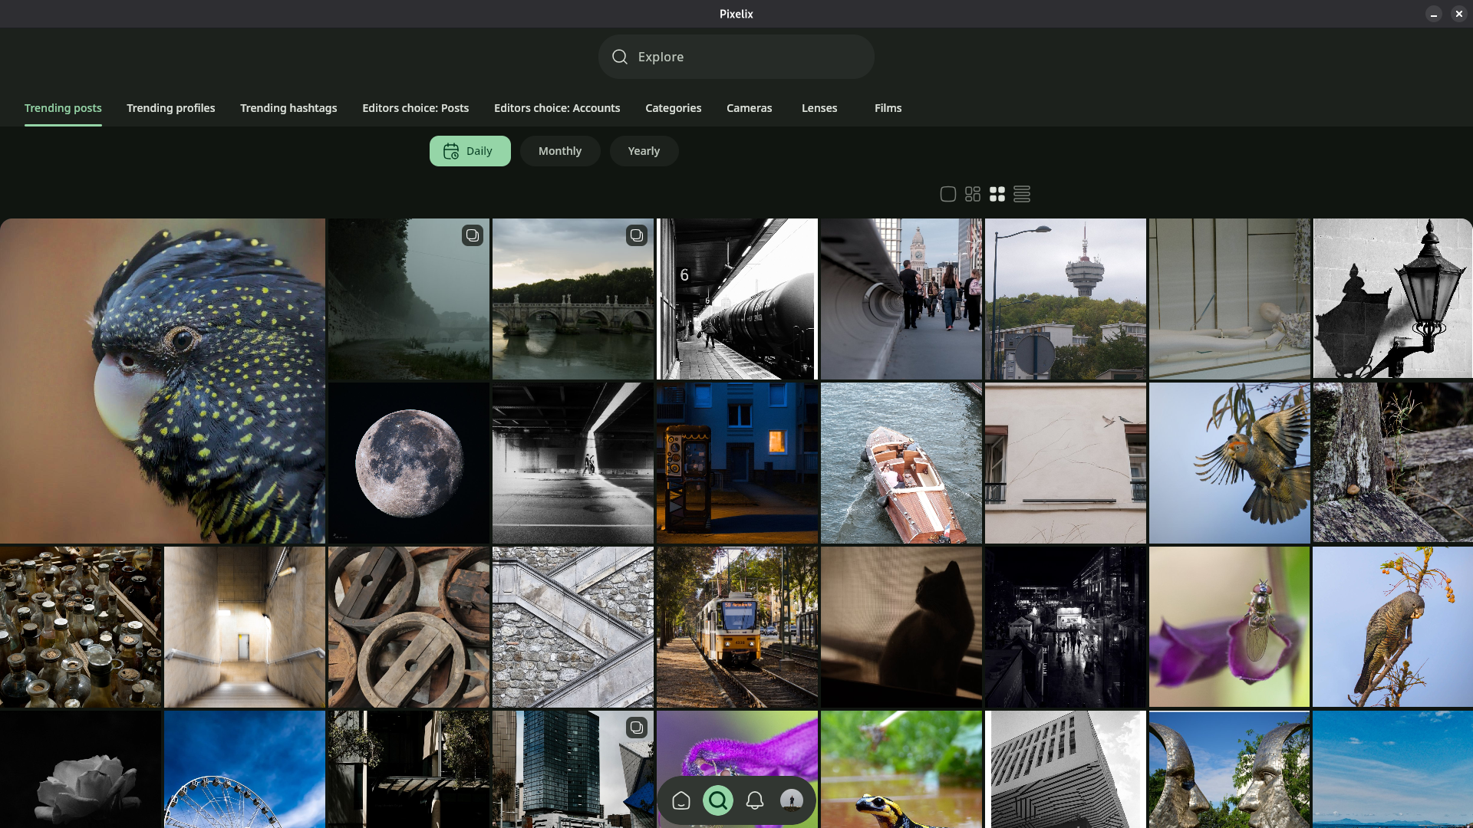Open the tank train platform photo

tap(737, 299)
